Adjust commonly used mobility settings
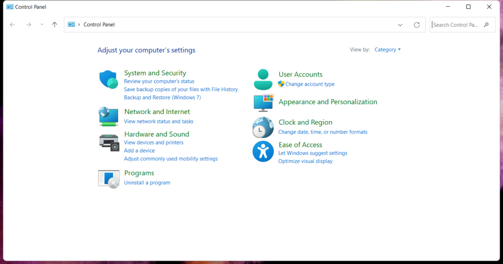The height and width of the screenshot is (264, 503). point(170,159)
